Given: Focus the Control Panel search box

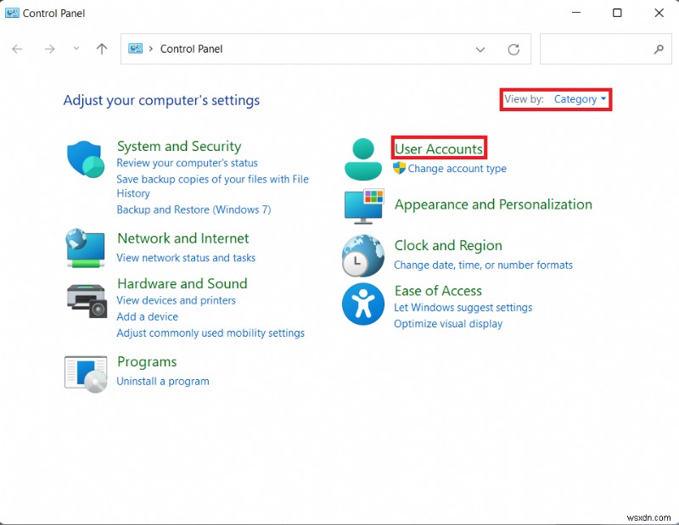Looking at the screenshot, I should point(605,49).
